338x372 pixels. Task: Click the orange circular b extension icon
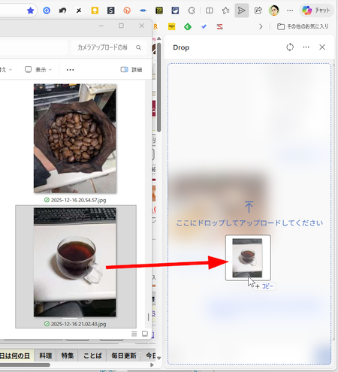pyautogui.click(x=127, y=11)
